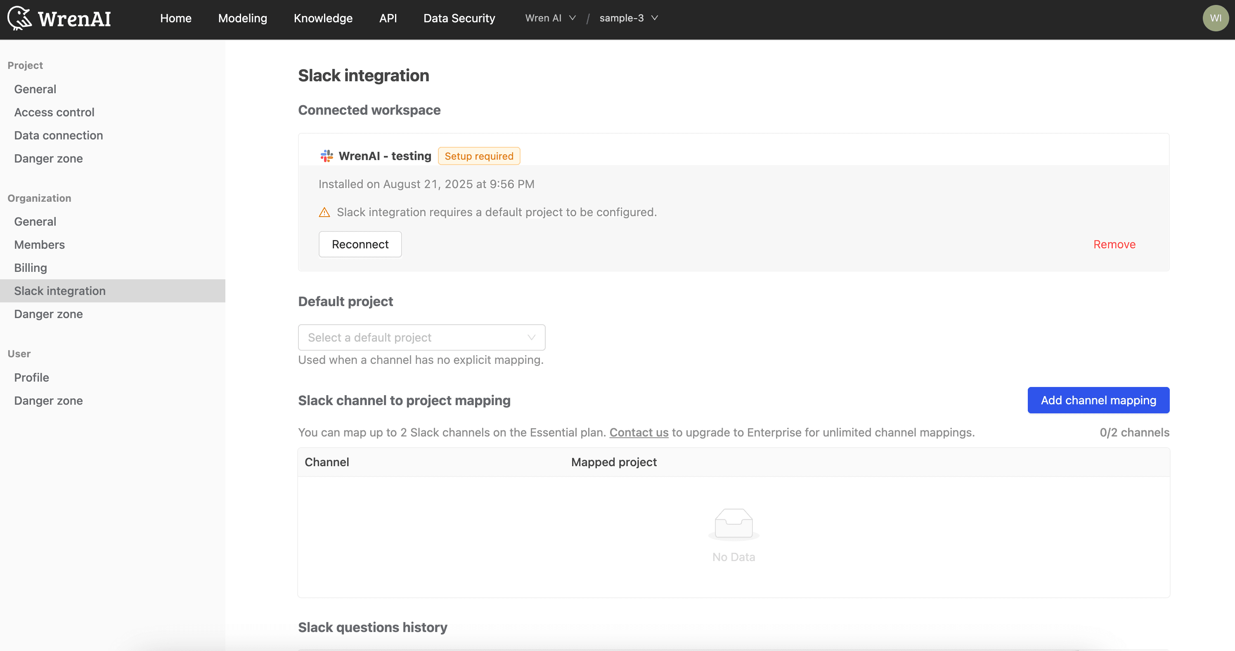The image size is (1235, 651).
Task: Open the WI user avatar
Action: click(1216, 18)
